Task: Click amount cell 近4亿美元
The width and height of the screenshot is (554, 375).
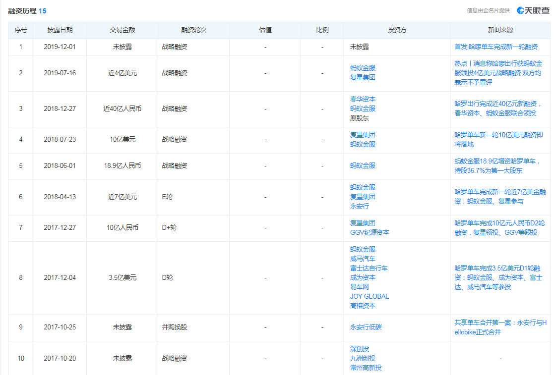Action: [x=122, y=73]
